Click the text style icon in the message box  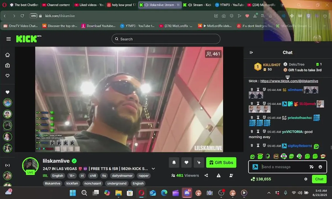pos(312,167)
